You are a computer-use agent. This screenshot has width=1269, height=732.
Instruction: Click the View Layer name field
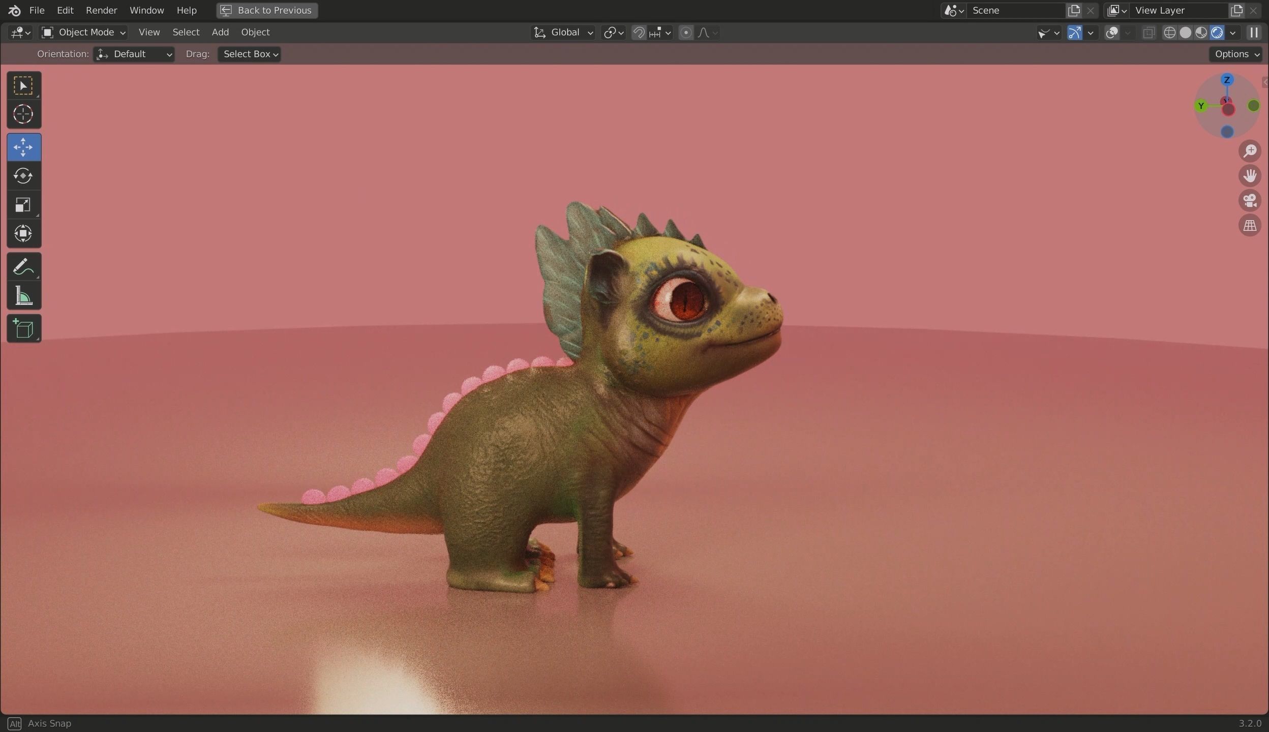tap(1180, 10)
